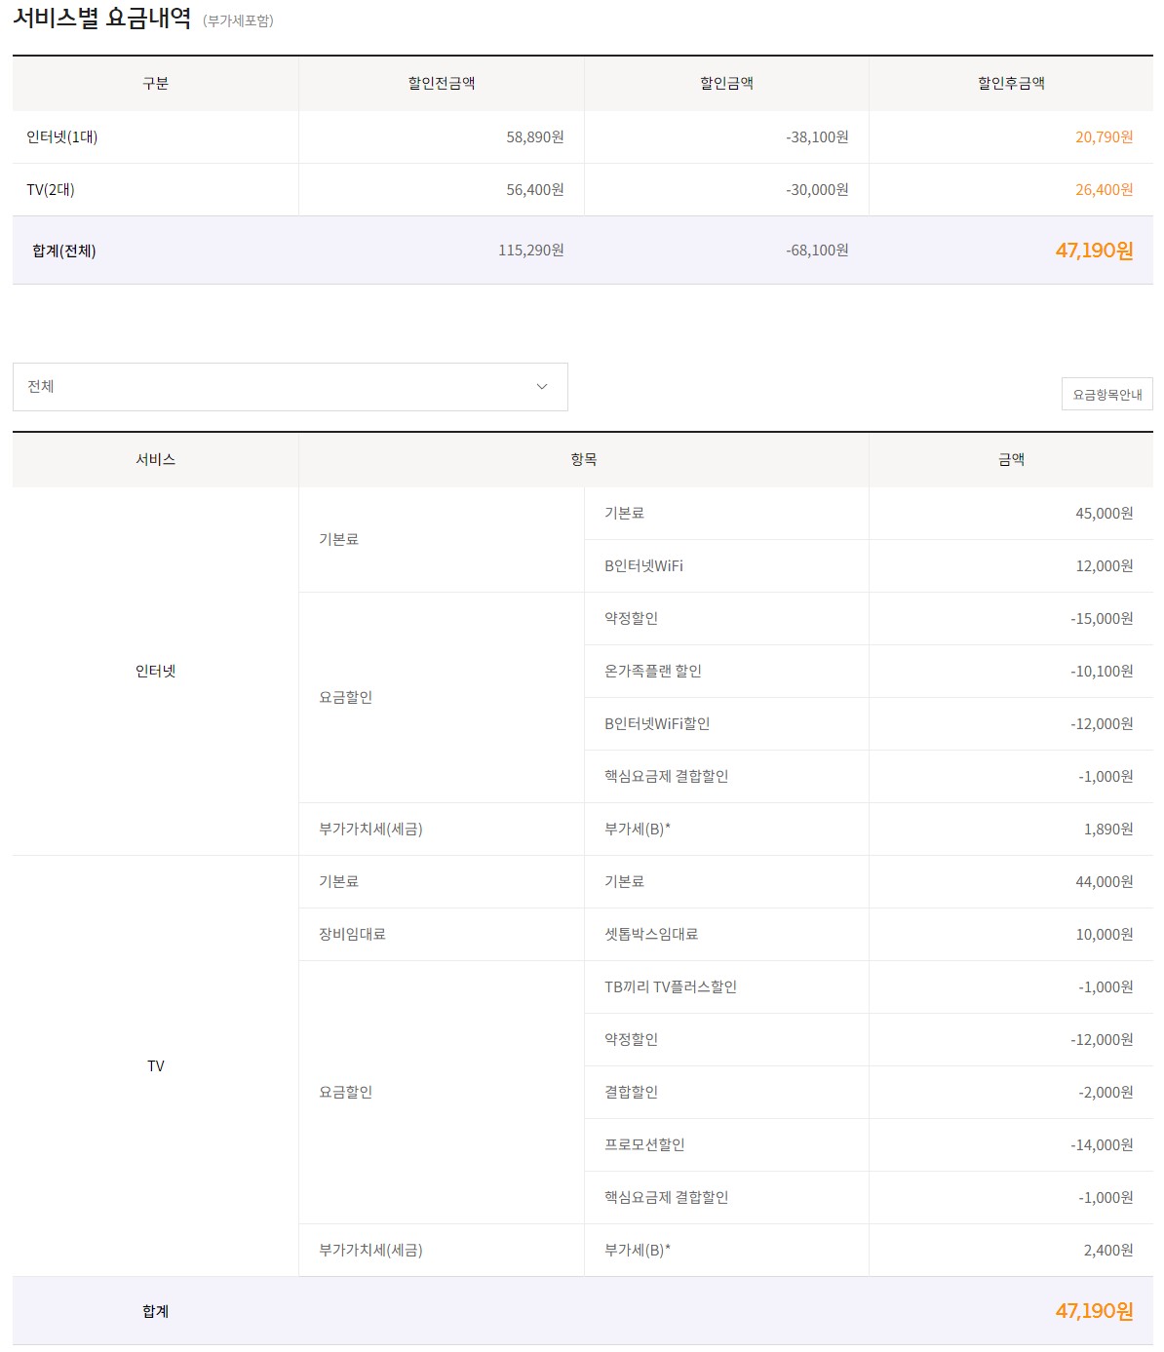This screenshot has width=1164, height=1352.
Task: Click the 셋톱박스임대료 item
Action: point(651,935)
